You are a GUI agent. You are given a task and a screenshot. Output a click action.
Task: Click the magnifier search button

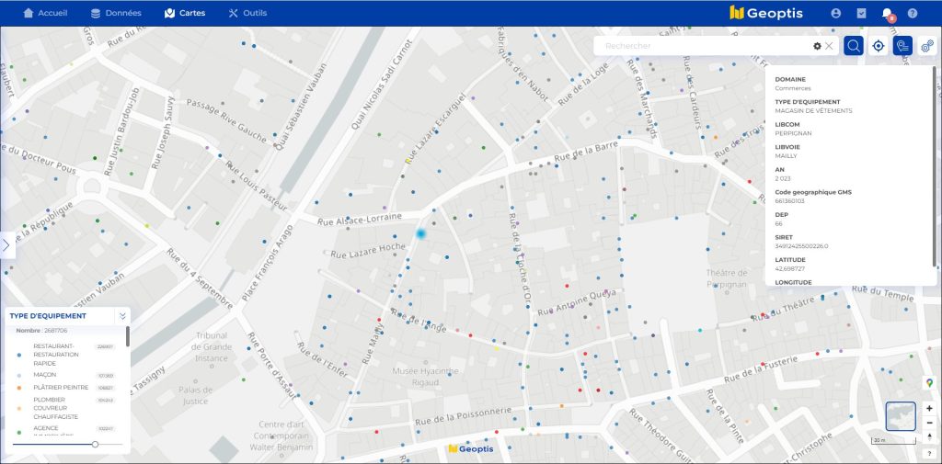[x=854, y=46]
